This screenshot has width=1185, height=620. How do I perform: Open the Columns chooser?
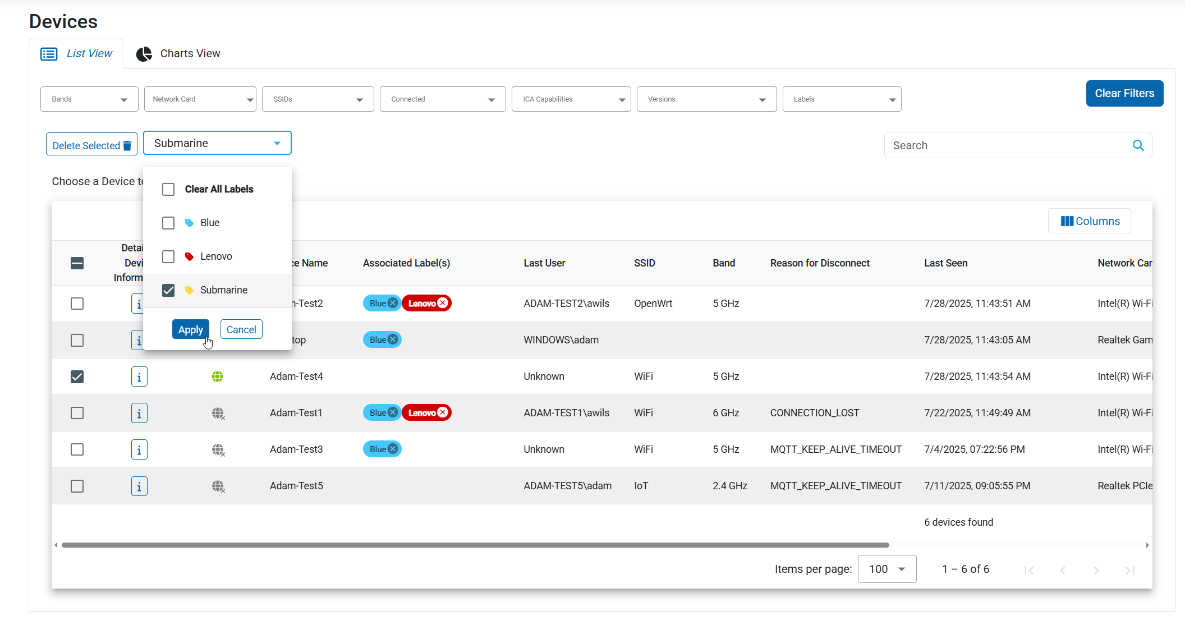pos(1090,221)
